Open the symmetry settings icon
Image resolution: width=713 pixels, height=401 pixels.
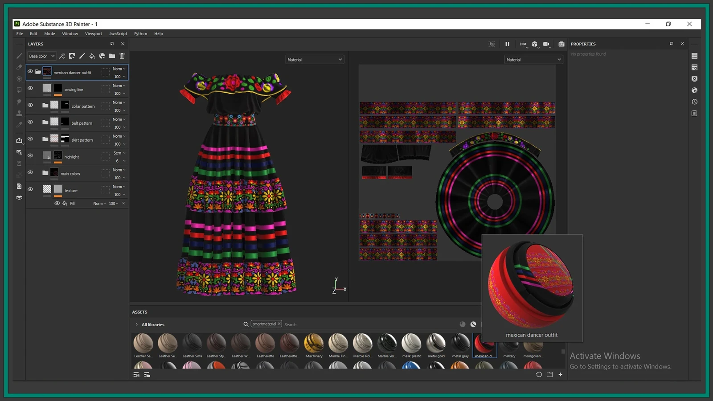click(x=523, y=44)
